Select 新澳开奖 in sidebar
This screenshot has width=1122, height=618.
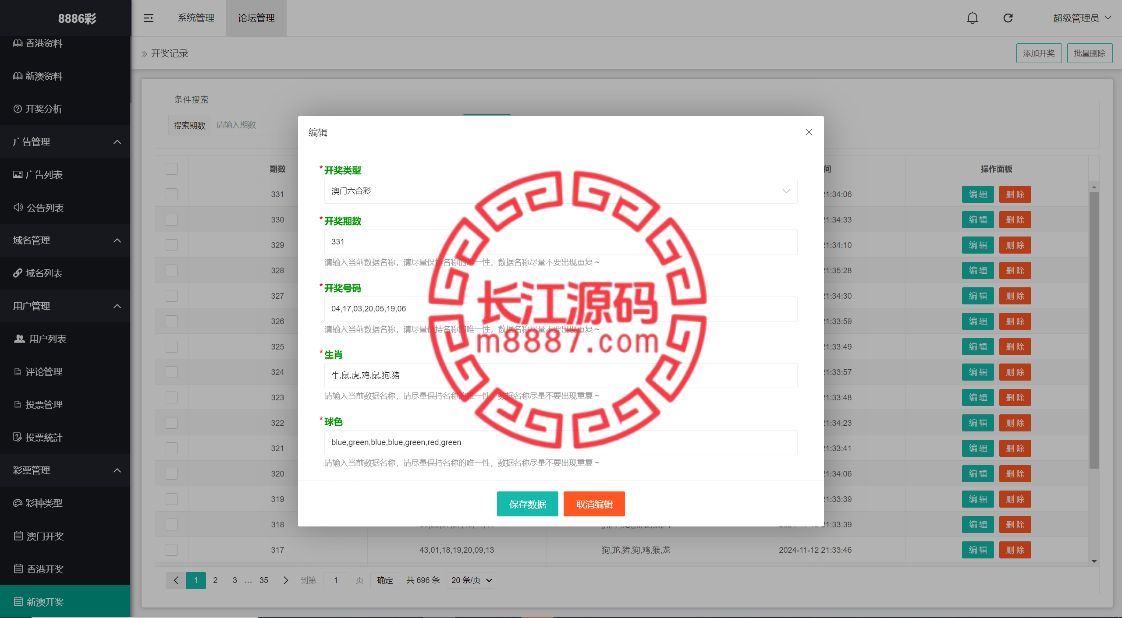pos(65,602)
